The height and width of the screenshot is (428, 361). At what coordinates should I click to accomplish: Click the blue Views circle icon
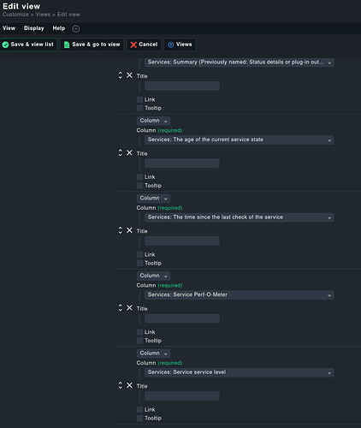[x=170, y=45]
